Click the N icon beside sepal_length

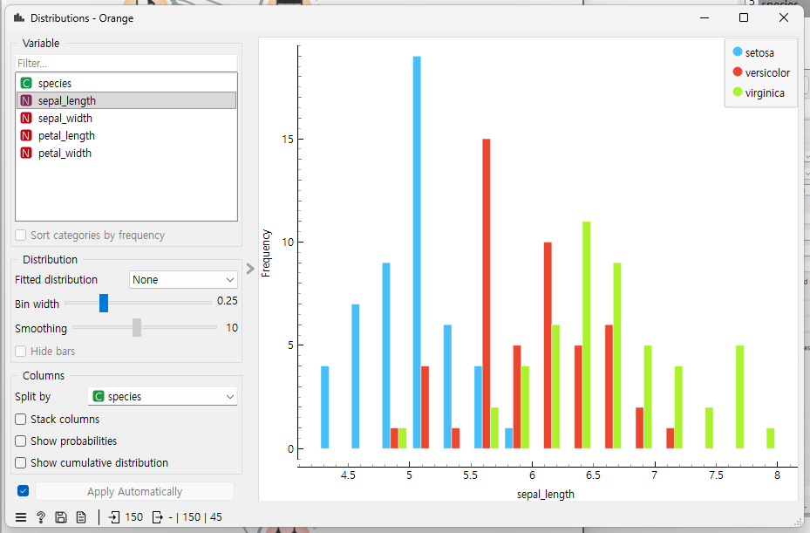26,101
